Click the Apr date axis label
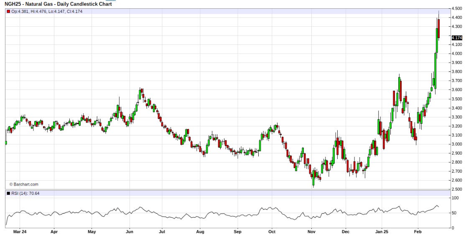The height and width of the screenshot is (237, 466). 54,231
